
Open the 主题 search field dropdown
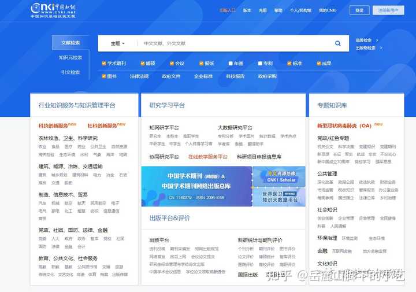tap(117, 43)
